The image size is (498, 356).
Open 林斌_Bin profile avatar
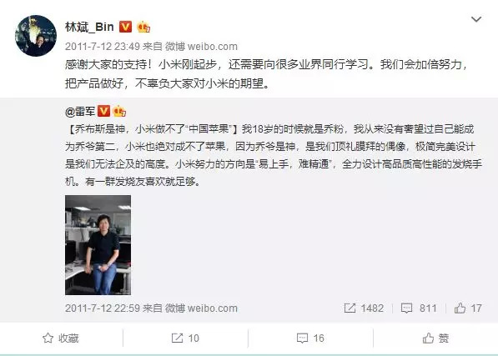click(x=36, y=36)
